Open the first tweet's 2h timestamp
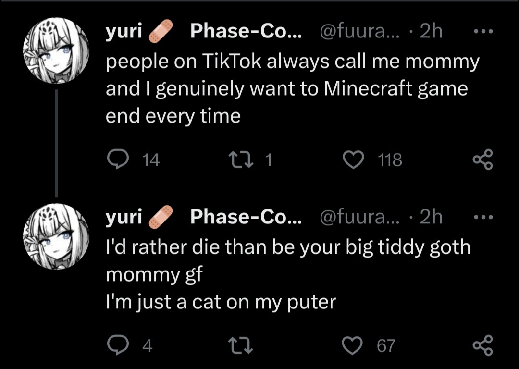This screenshot has width=519, height=369. [x=431, y=32]
